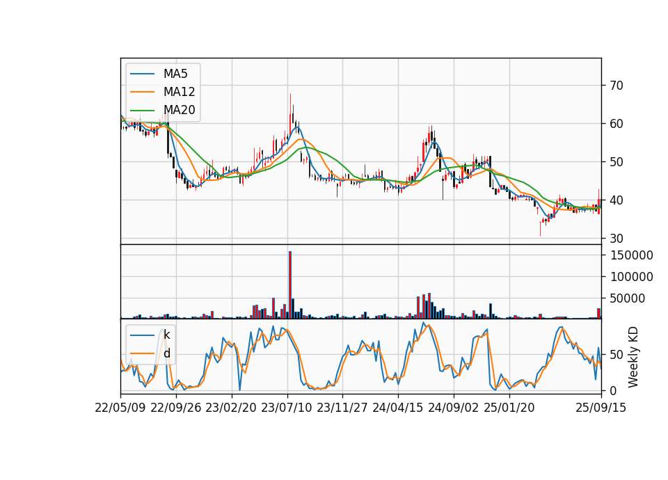
Task: Click the blue MA5 legend line sample
Action: (x=142, y=74)
